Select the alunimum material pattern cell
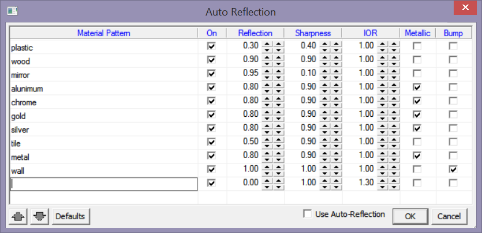Screen dimensions: 482x233 (x=104, y=87)
